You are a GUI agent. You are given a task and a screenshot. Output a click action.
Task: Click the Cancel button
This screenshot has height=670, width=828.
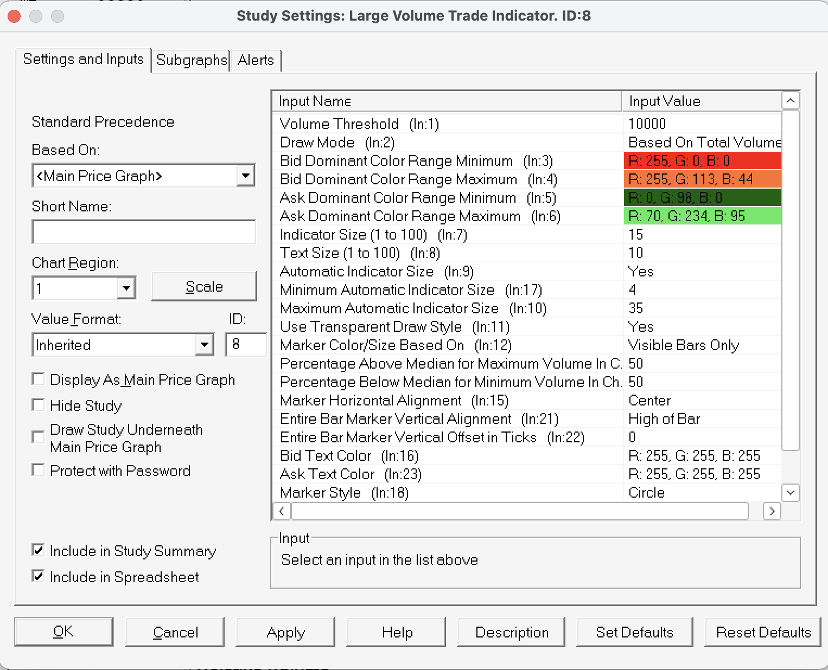(x=175, y=632)
